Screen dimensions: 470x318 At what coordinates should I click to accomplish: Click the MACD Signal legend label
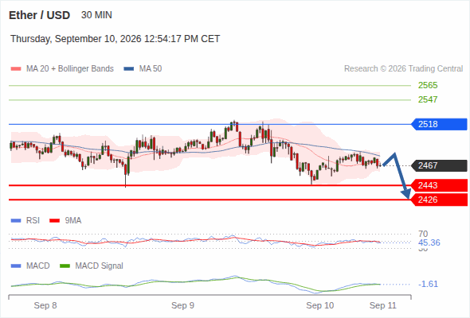[100, 266]
